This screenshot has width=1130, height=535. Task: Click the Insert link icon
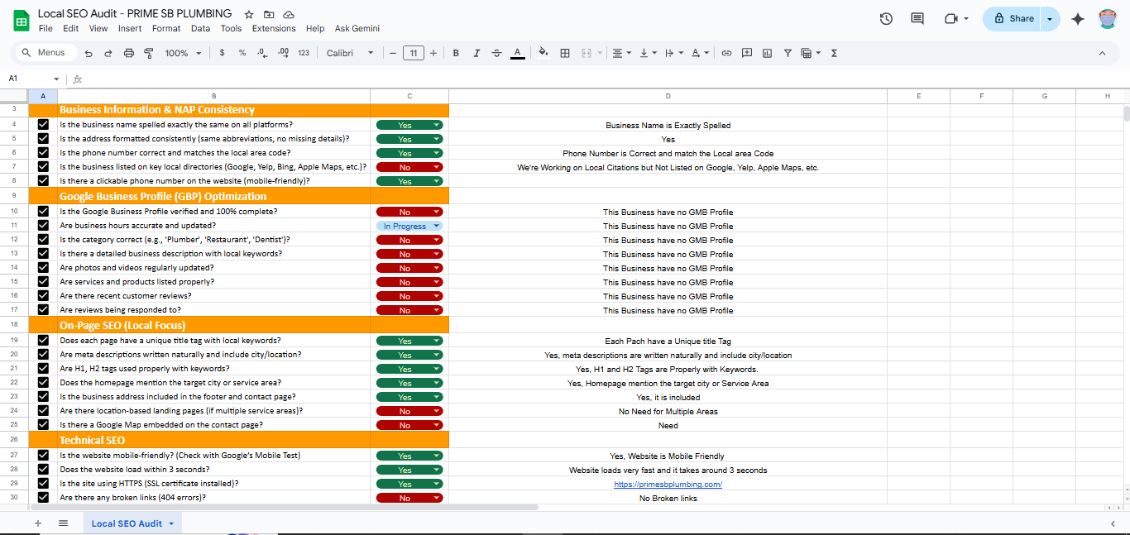pos(726,53)
